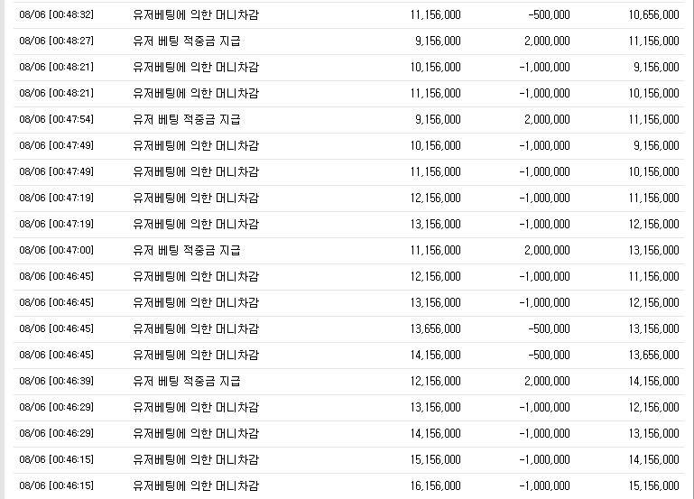
Task: Click the -500,000 amount in top row
Action: click(x=549, y=14)
